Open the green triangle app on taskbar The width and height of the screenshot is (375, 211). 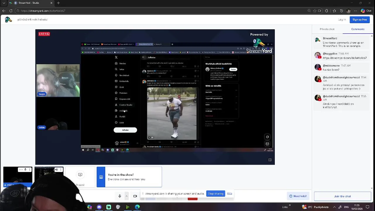coord(128,207)
